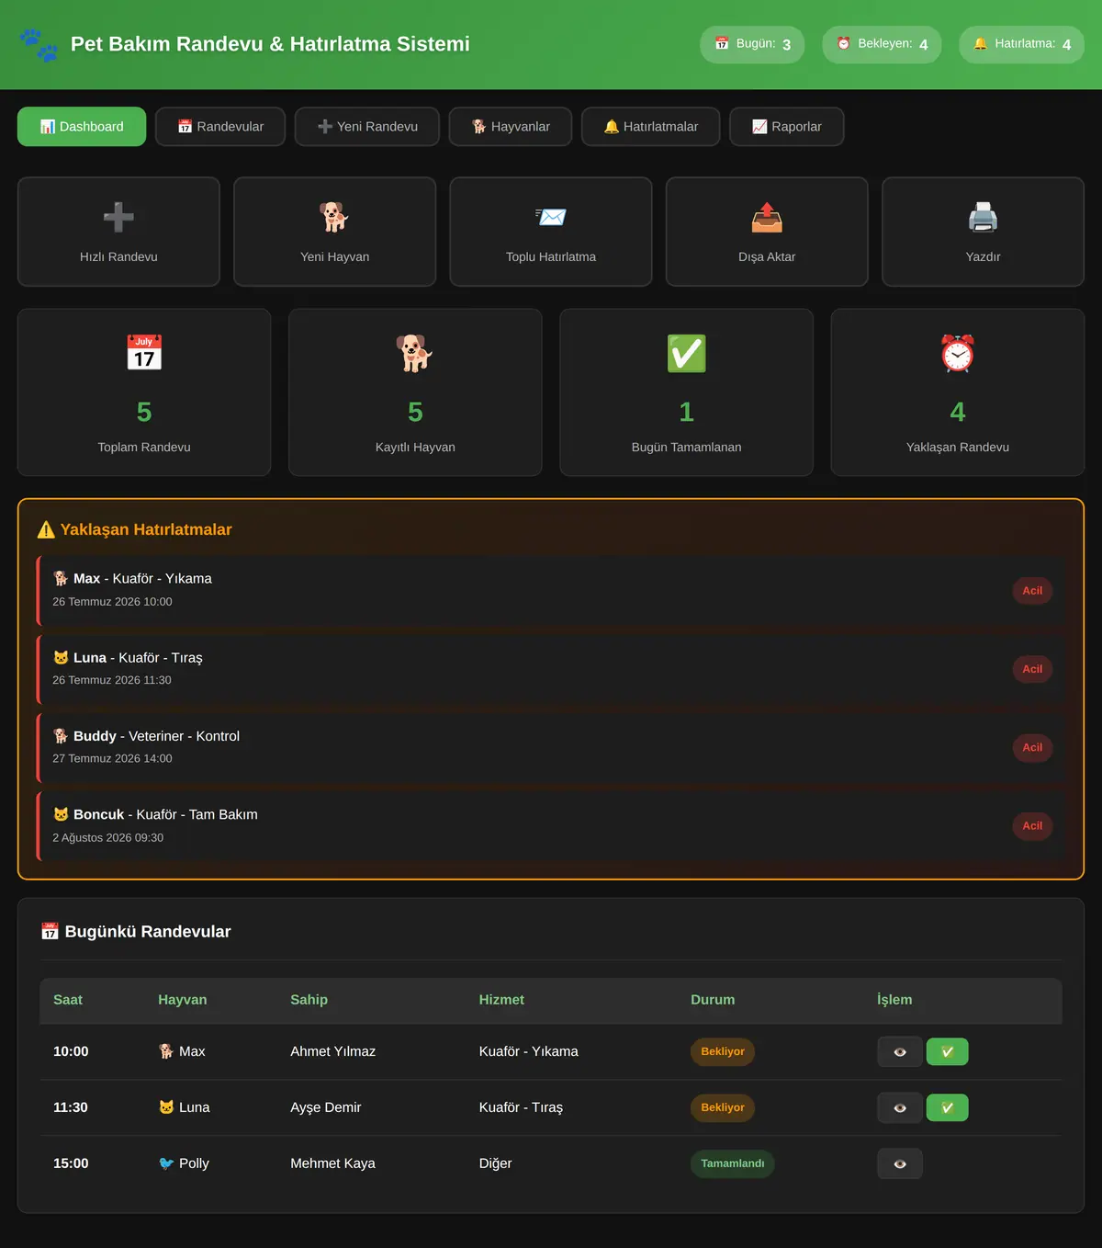Mark Max's 10:00 appointment as completed
1102x1248 pixels.
[x=947, y=1052]
